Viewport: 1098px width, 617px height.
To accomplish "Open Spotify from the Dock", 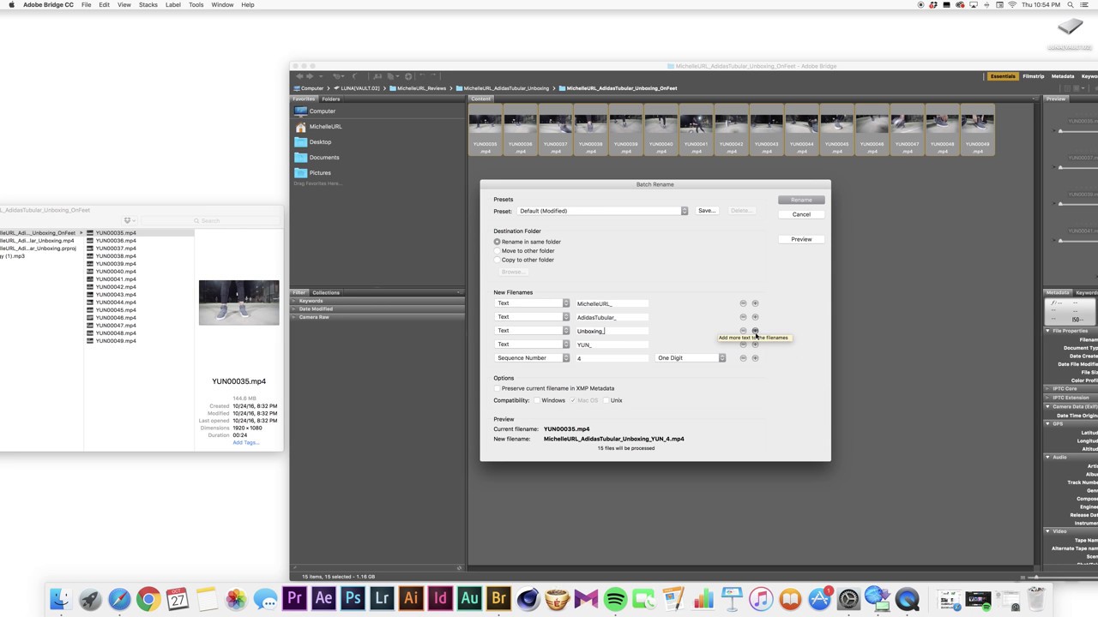I will pyautogui.click(x=615, y=598).
